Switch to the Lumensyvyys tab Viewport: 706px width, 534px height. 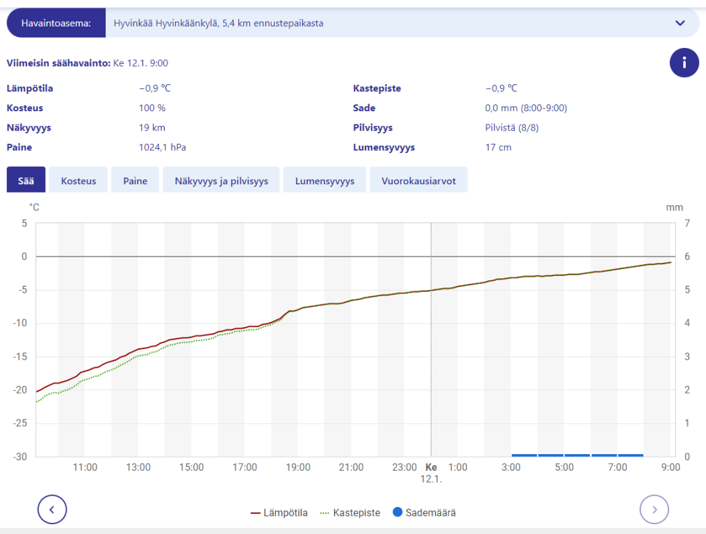pos(325,181)
